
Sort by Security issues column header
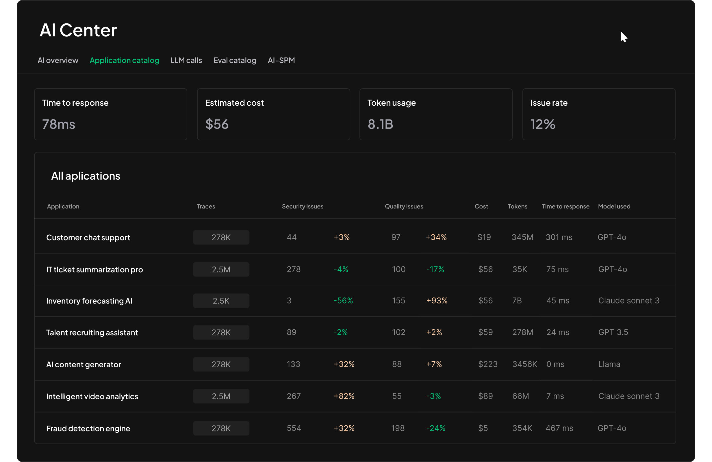click(303, 206)
